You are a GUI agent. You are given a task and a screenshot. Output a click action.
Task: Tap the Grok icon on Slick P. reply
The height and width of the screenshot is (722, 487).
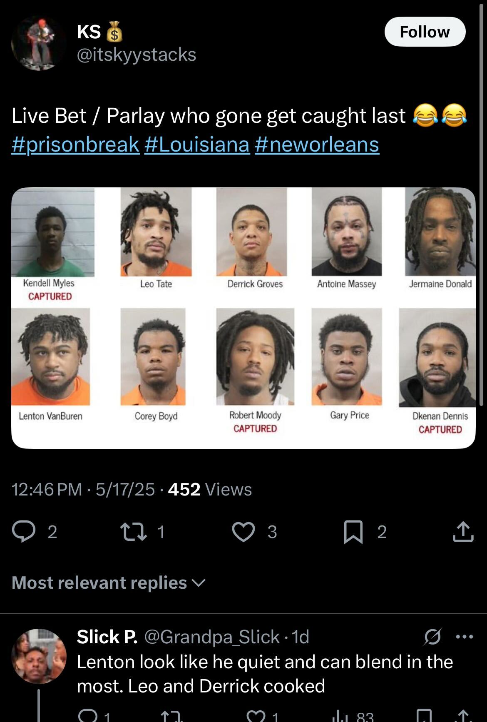click(433, 637)
